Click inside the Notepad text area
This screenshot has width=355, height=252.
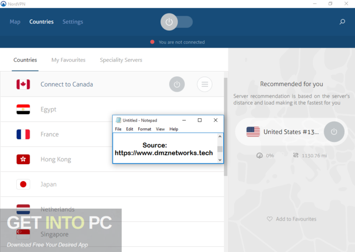point(165,148)
